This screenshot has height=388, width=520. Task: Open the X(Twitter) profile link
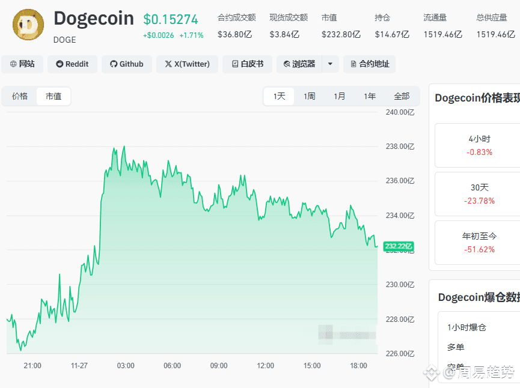tap(187, 64)
